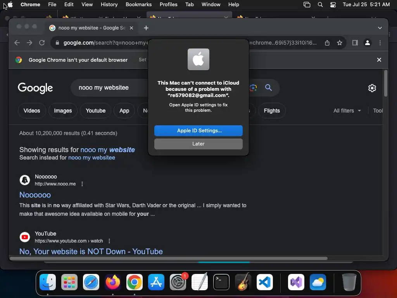Click the blue magnifier search button
397x298 pixels.
(x=268, y=88)
